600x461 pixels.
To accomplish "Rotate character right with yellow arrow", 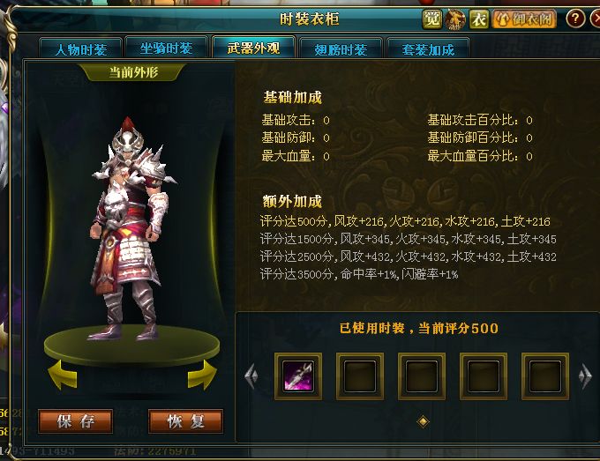I will (x=202, y=375).
